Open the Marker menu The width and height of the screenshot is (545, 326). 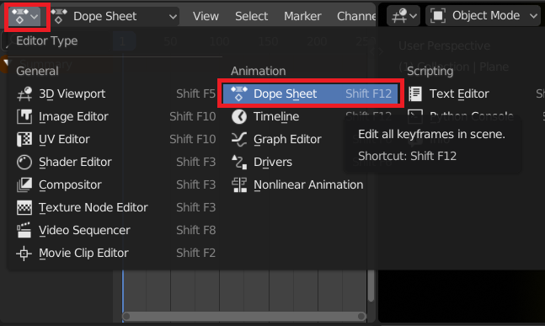tap(302, 16)
